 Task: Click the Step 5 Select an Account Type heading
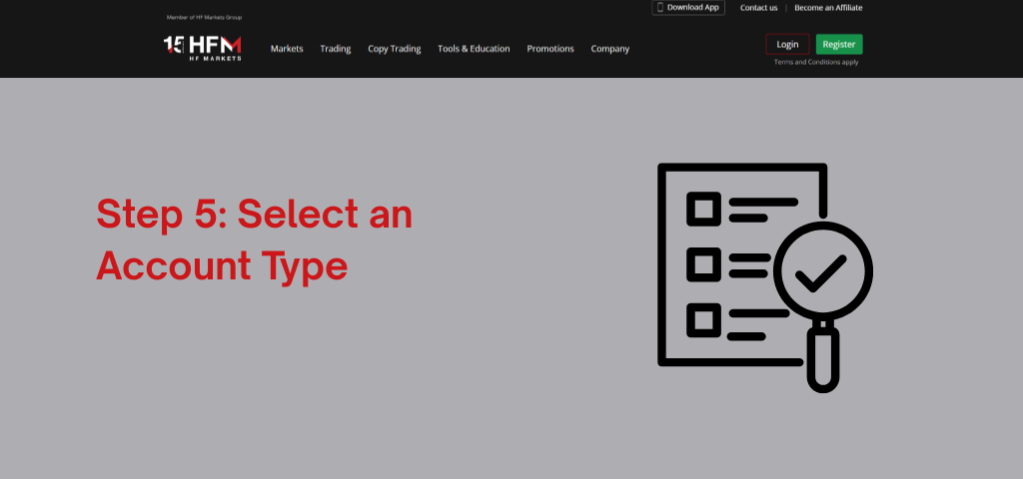click(x=254, y=239)
